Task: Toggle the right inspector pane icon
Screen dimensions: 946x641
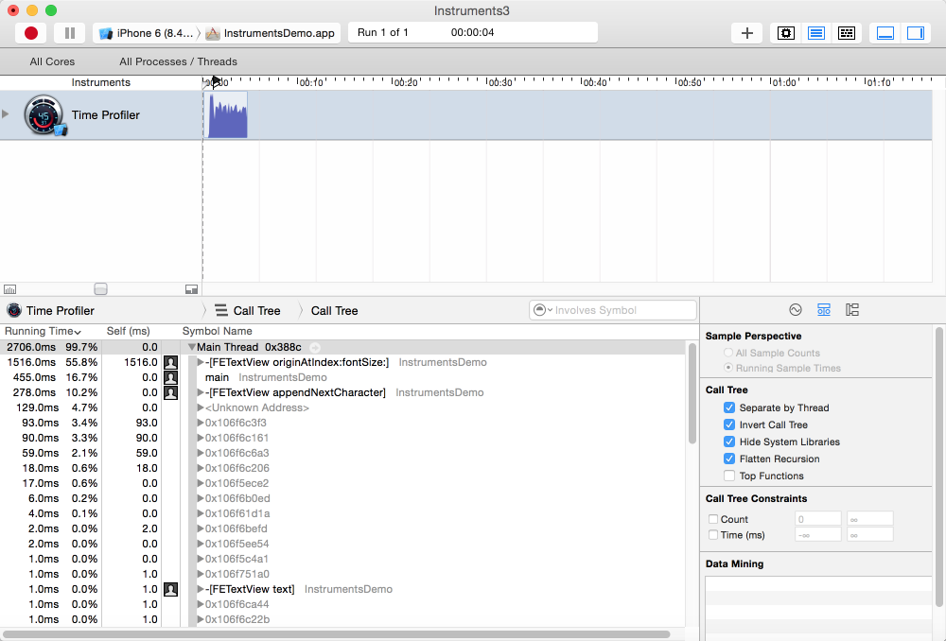Action: 915,33
